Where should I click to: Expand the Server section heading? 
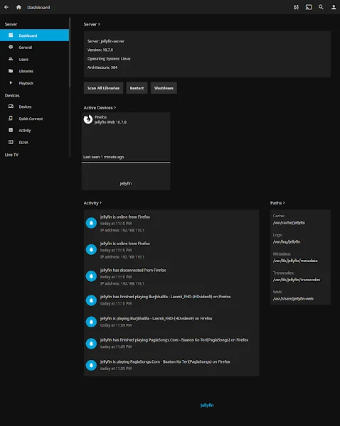92,24
